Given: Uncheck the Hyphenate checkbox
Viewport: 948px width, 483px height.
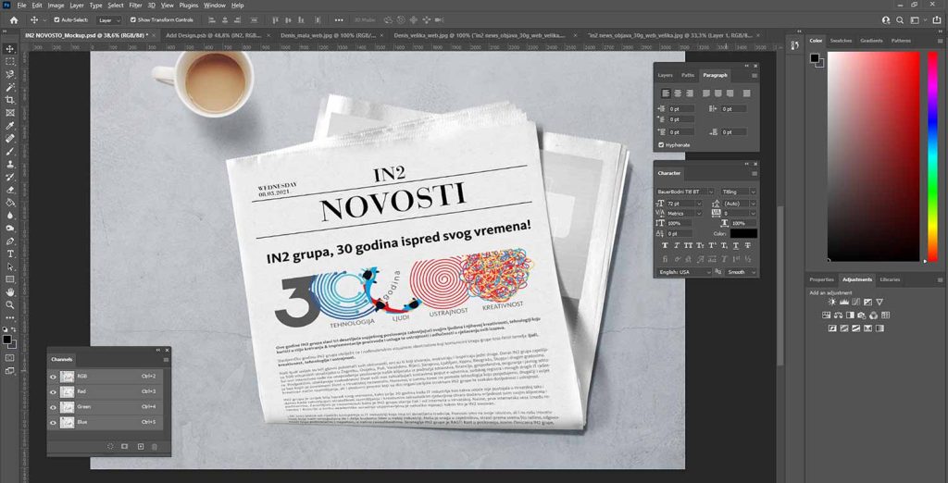Looking at the screenshot, I should [x=661, y=144].
